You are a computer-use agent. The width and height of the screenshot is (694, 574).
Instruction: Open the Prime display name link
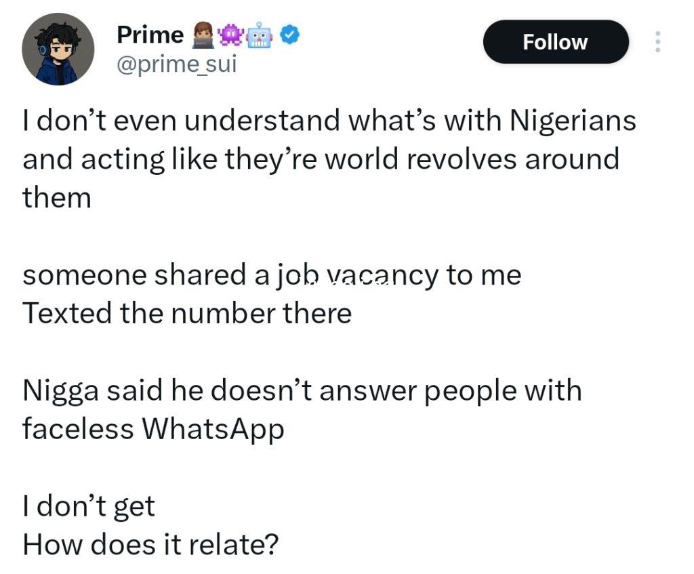click(x=150, y=35)
